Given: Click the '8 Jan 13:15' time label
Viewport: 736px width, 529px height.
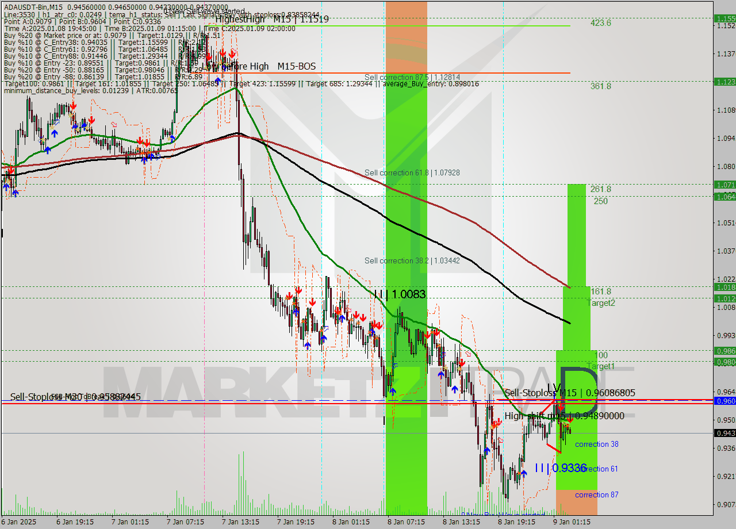Looking at the screenshot, I should pyautogui.click(x=461, y=522).
